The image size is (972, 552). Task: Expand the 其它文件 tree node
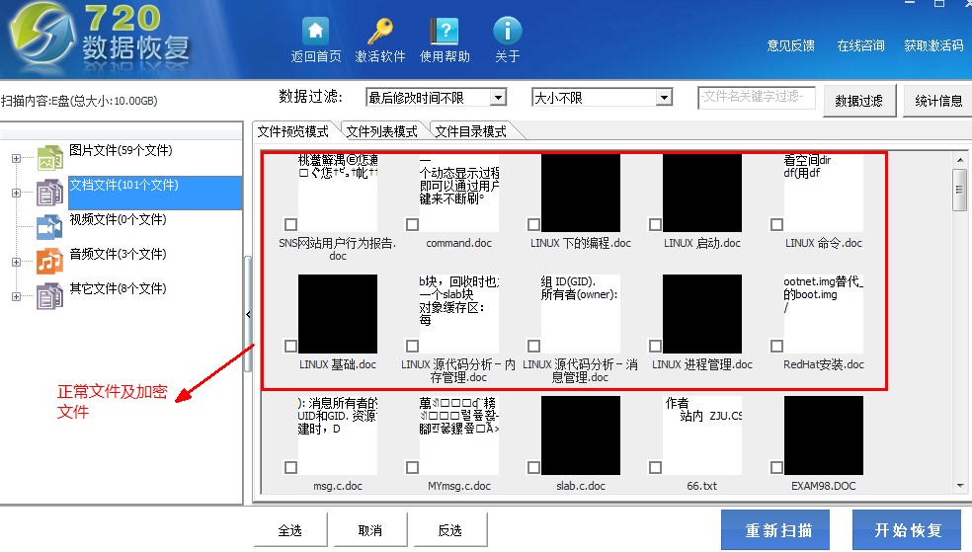point(16,297)
